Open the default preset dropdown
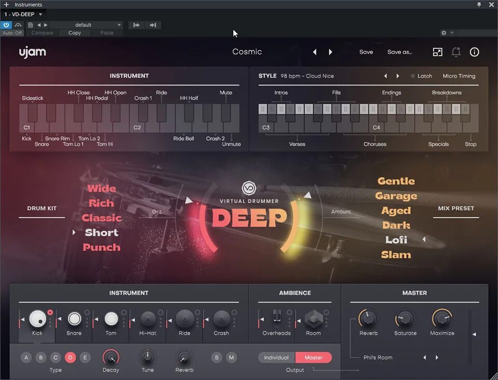 tap(86, 25)
